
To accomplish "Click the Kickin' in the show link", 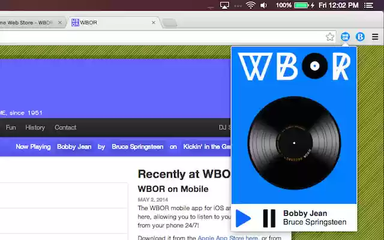I will [x=206, y=146].
